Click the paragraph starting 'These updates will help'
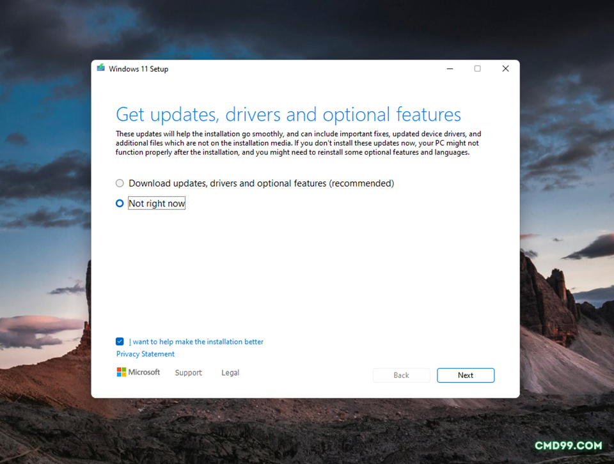 click(299, 143)
